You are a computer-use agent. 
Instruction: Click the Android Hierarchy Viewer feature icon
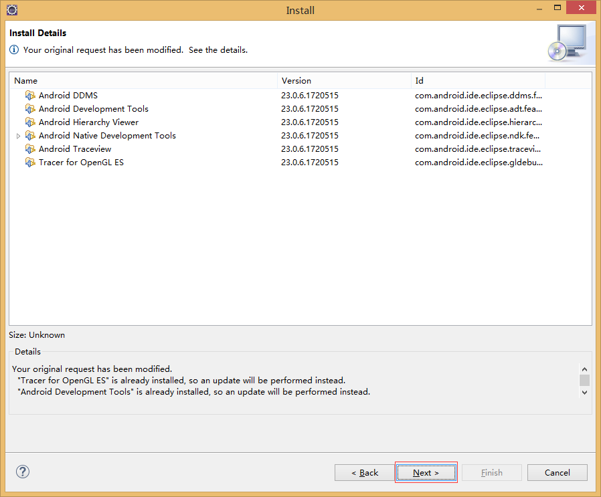tap(30, 122)
